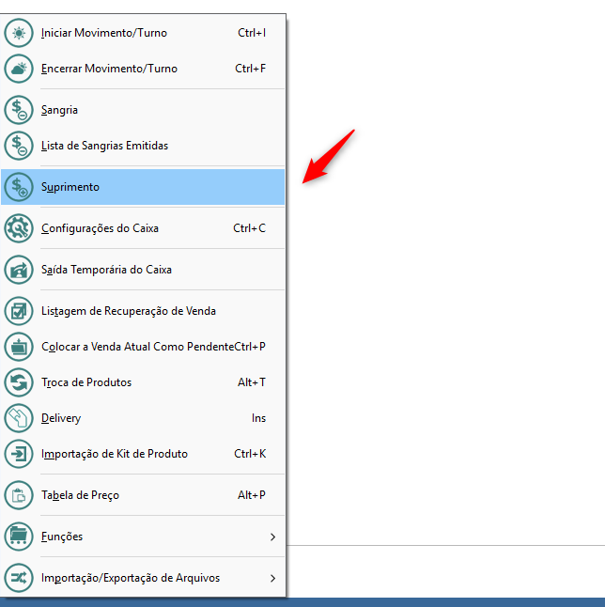The image size is (605, 607).
Task: Click the Saída Temporária do Caixa icon
Action: [x=19, y=270]
